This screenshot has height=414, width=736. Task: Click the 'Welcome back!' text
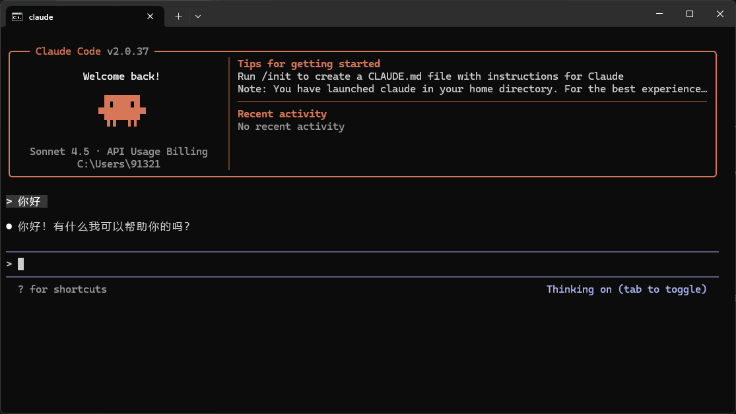point(121,76)
